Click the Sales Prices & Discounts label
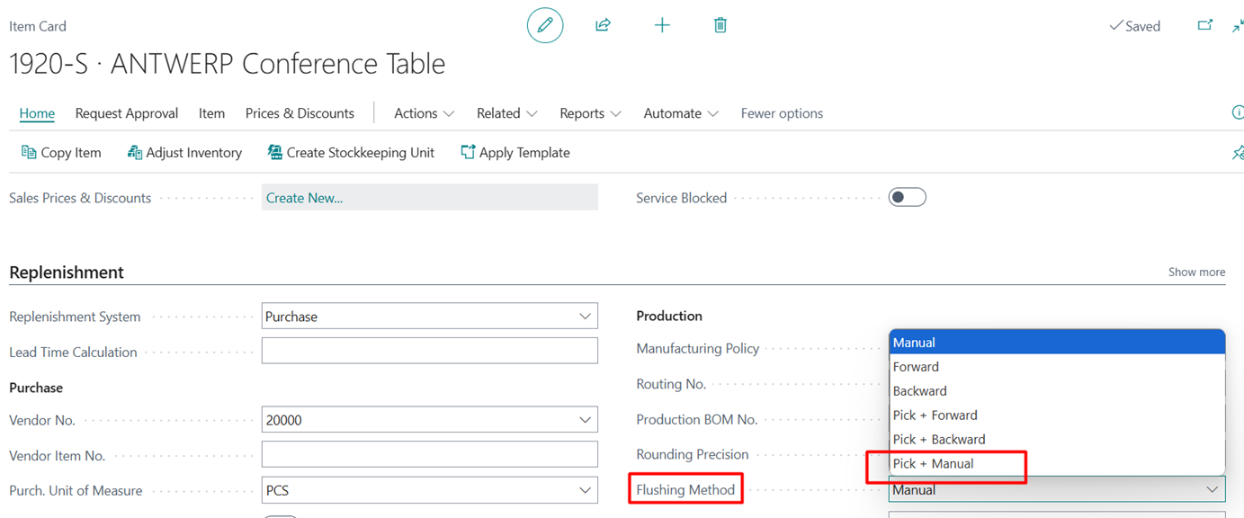Viewport: 1244px width, 518px height. (80, 198)
